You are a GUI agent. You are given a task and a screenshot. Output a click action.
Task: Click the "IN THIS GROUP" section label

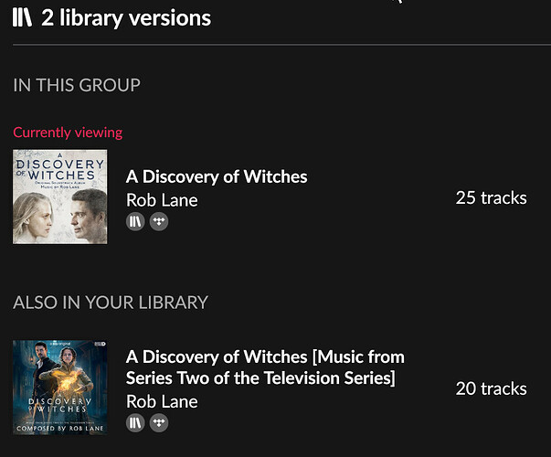pos(77,85)
